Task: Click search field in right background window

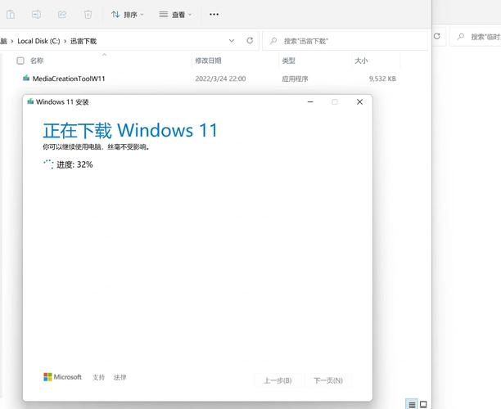Action: pos(476,37)
